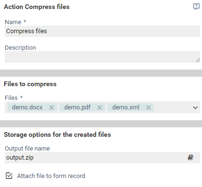Click the Action Compress files title
The image size is (202, 187).
tap(37, 7)
